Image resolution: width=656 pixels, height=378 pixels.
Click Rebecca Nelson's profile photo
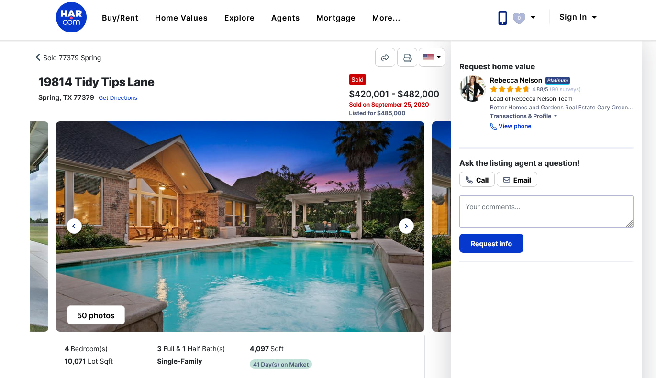(473, 88)
